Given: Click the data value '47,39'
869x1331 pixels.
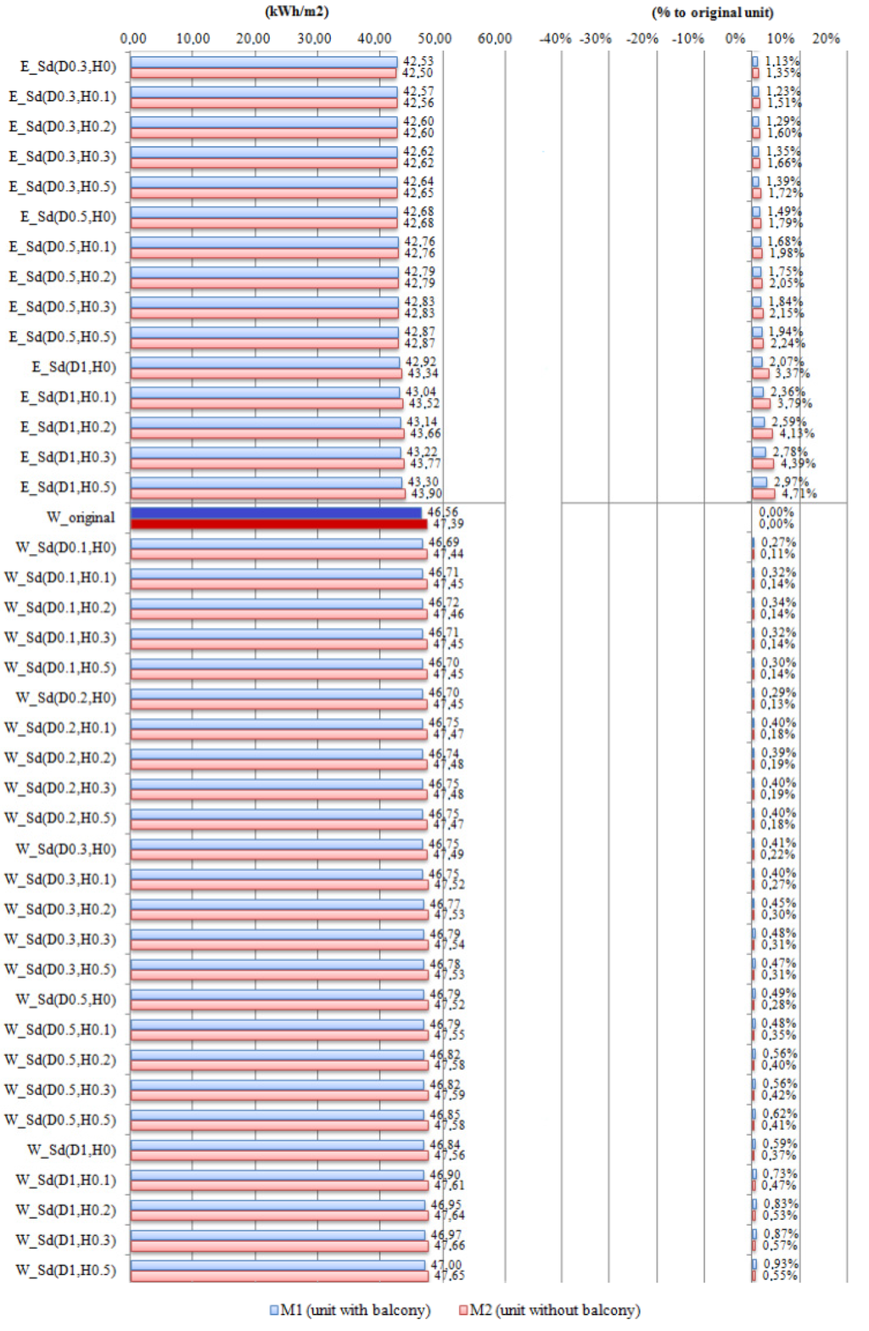Looking at the screenshot, I should [448, 524].
